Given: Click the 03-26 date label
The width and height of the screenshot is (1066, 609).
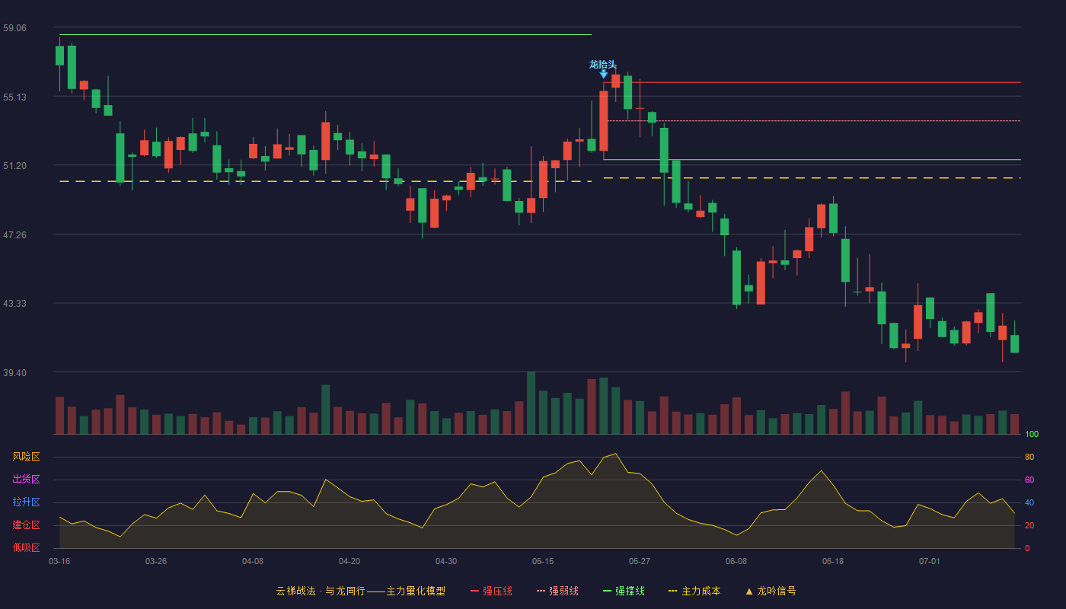Looking at the screenshot, I should coord(156,561).
